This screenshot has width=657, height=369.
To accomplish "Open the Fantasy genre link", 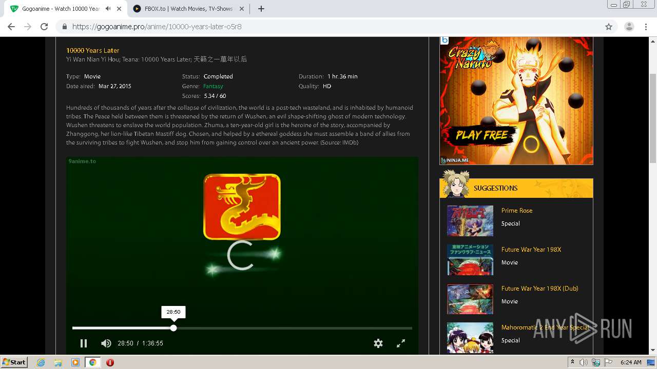I will 213,86.
